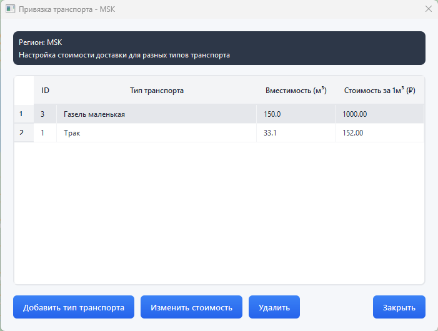Select the Газель маленькая cell
This screenshot has width=438, height=331.
pyautogui.click(x=156, y=114)
